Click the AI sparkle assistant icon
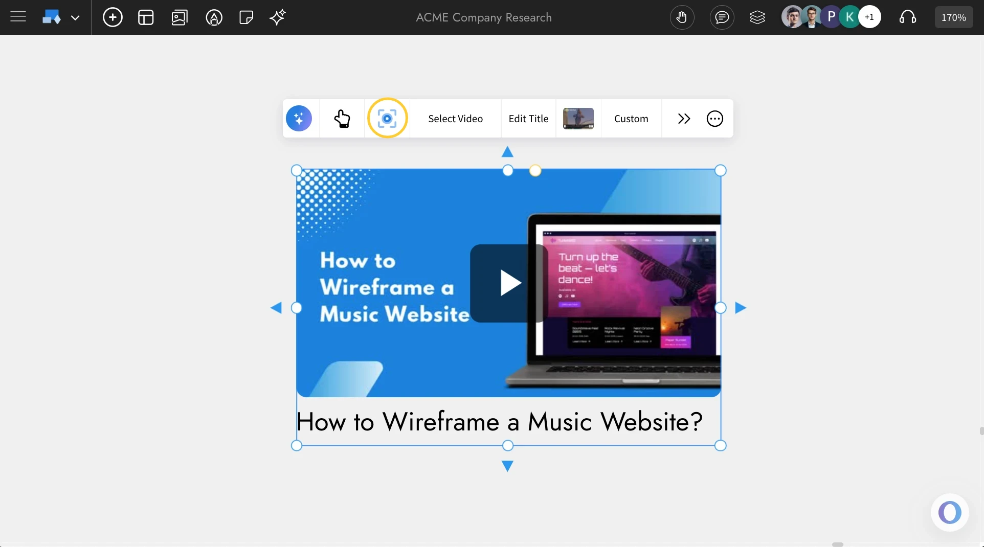Viewport: 984px width, 547px height. [278, 17]
